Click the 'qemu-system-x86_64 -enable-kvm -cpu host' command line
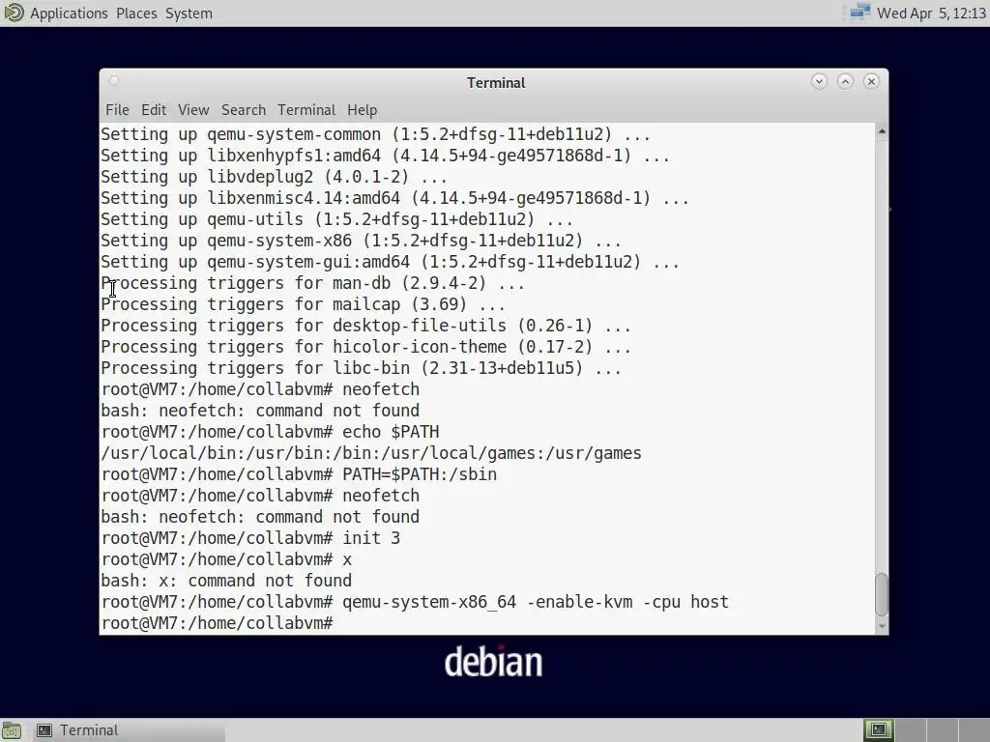The height and width of the screenshot is (742, 990). pyautogui.click(x=415, y=602)
